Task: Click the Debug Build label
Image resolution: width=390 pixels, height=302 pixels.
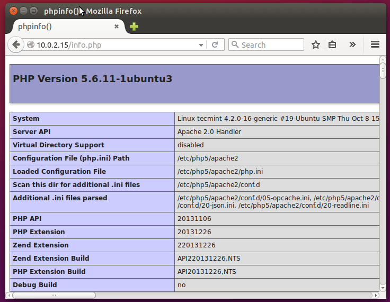Action: 34,285
